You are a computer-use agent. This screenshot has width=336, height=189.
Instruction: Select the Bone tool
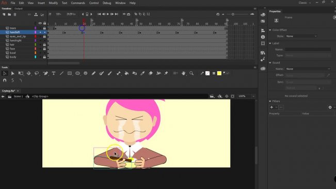[x=119, y=73]
